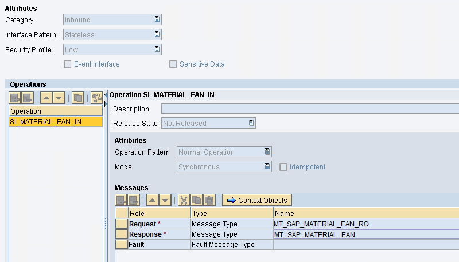
Task: Toggle Sensitive Data checkbox
Action: [x=173, y=64]
